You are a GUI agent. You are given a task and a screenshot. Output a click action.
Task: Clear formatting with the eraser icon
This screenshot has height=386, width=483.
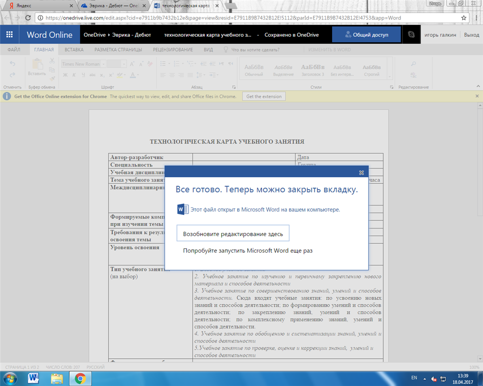pos(150,64)
